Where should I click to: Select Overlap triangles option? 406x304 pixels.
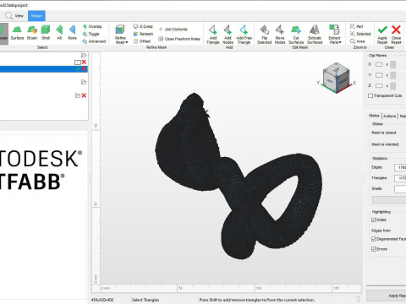92,26
